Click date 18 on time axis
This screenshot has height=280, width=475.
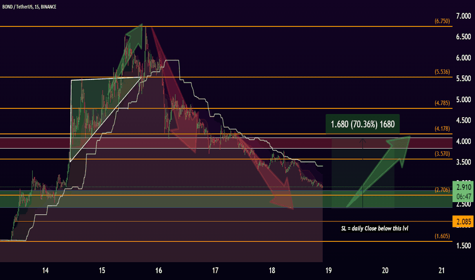272,270
